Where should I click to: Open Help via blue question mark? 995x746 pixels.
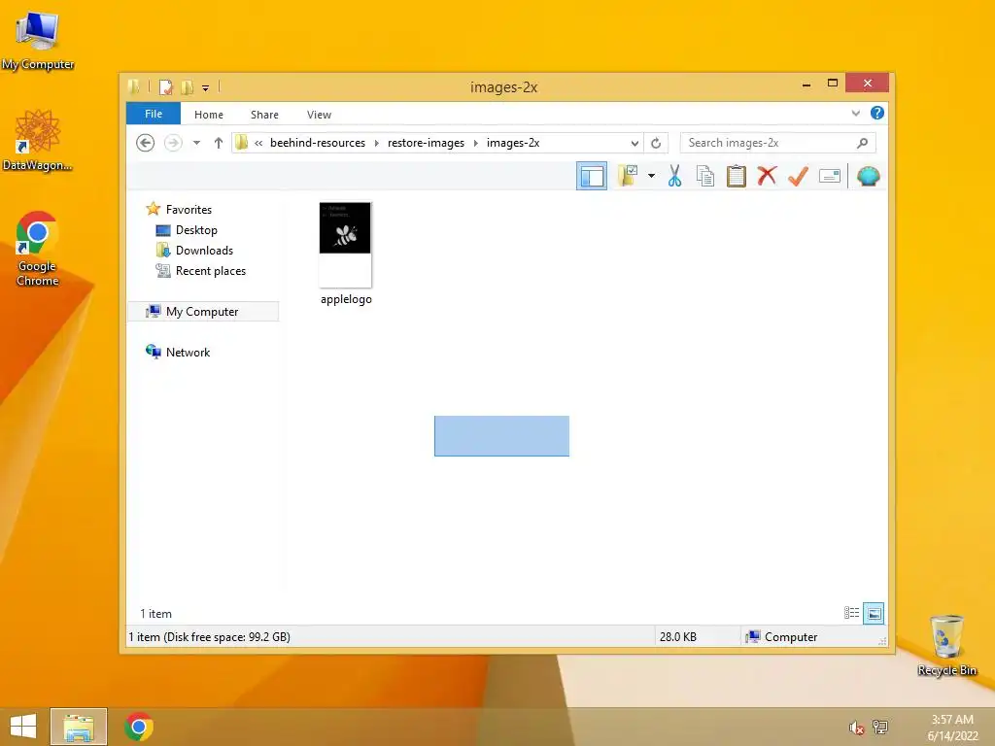click(x=877, y=113)
